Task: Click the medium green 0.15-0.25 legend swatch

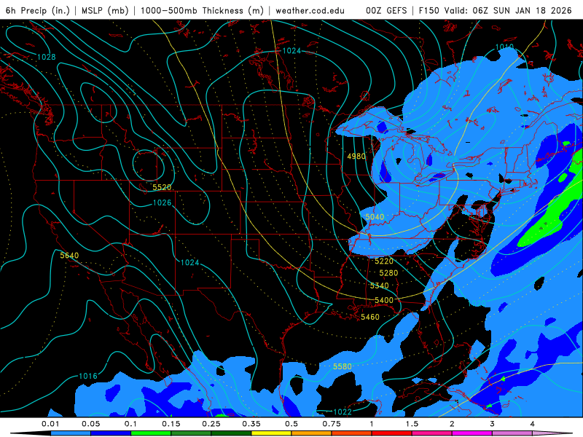Action: (191, 433)
